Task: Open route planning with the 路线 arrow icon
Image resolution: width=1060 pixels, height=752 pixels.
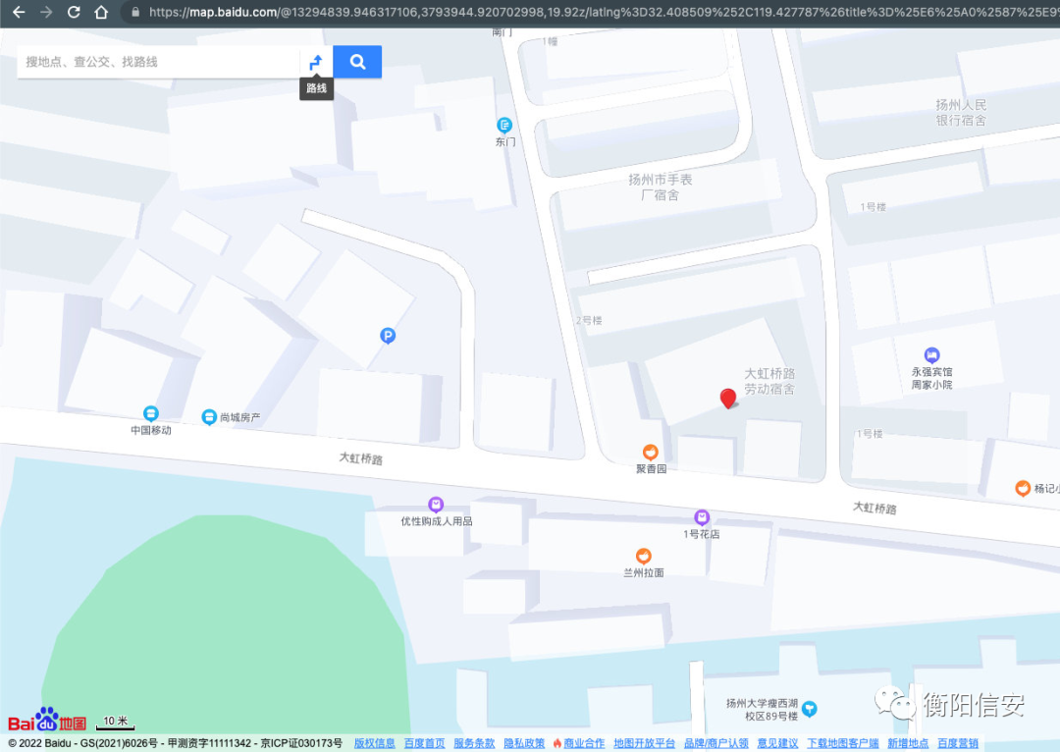Action: click(x=316, y=62)
